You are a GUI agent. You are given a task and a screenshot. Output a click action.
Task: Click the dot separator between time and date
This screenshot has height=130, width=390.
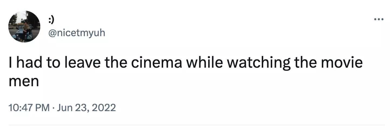pyautogui.click(x=53, y=108)
